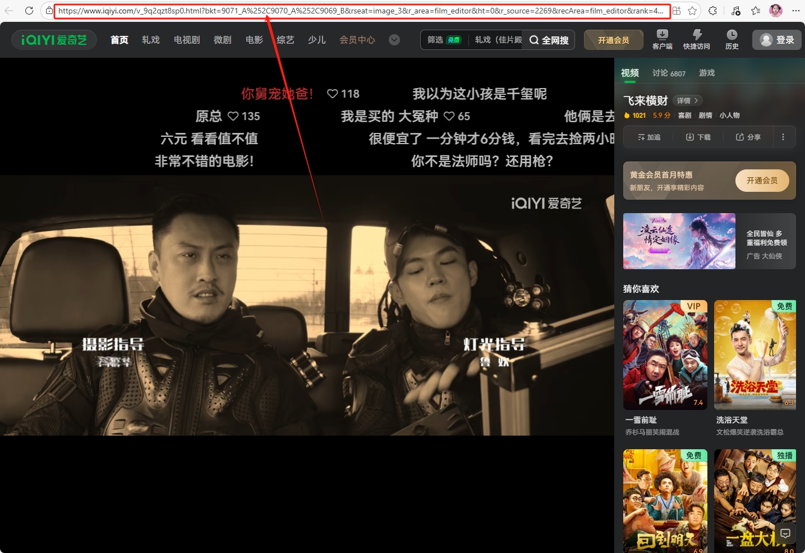Click the gold 开通会员 button in the promo card
805x553 pixels.
click(762, 181)
